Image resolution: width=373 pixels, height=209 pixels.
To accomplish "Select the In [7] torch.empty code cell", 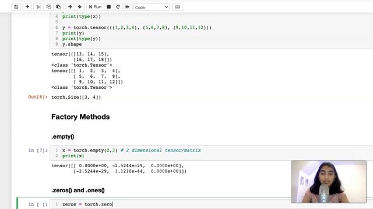I will (x=212, y=153).
